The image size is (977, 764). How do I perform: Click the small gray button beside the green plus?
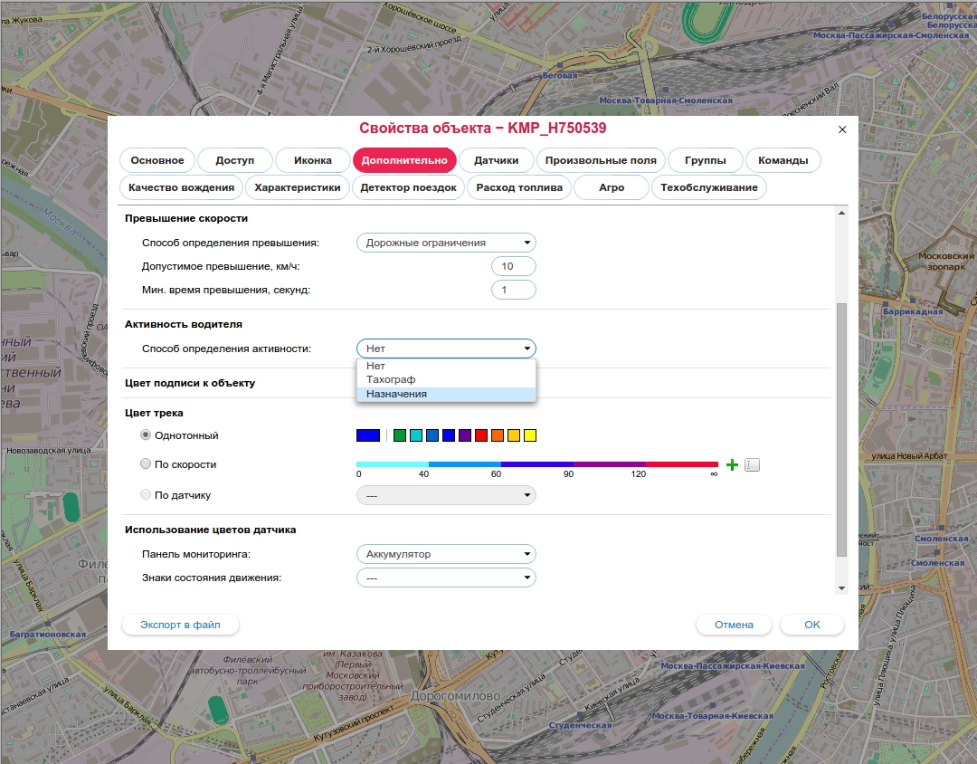[x=752, y=465]
